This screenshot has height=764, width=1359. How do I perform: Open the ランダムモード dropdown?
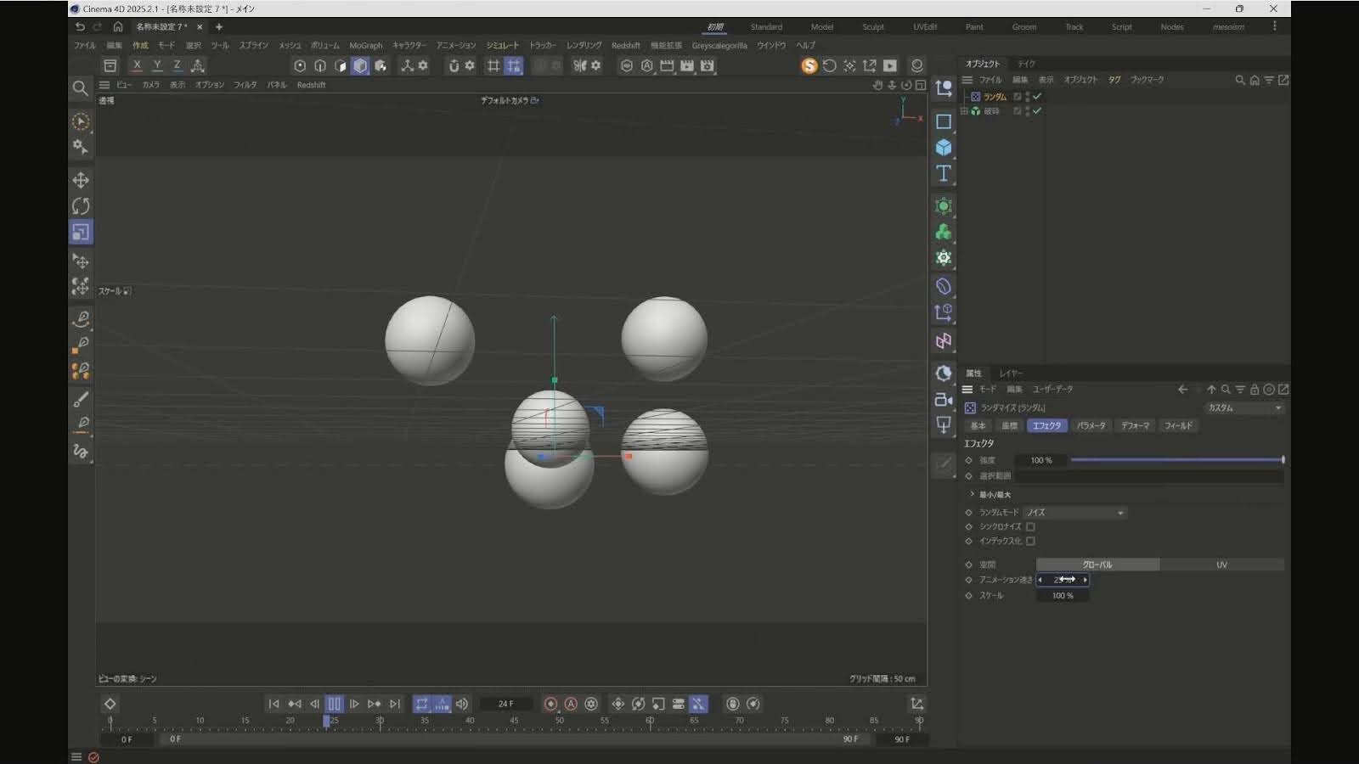pos(1074,513)
